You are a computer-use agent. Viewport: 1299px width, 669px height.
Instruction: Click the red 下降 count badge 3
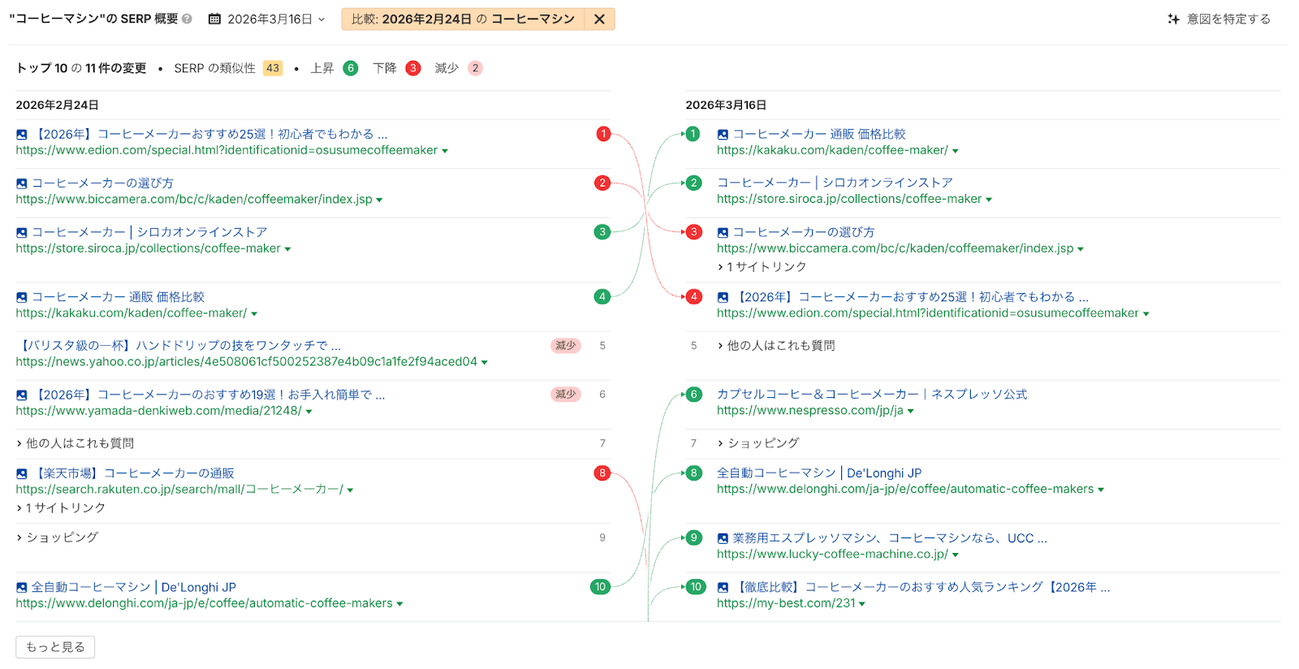coord(413,68)
